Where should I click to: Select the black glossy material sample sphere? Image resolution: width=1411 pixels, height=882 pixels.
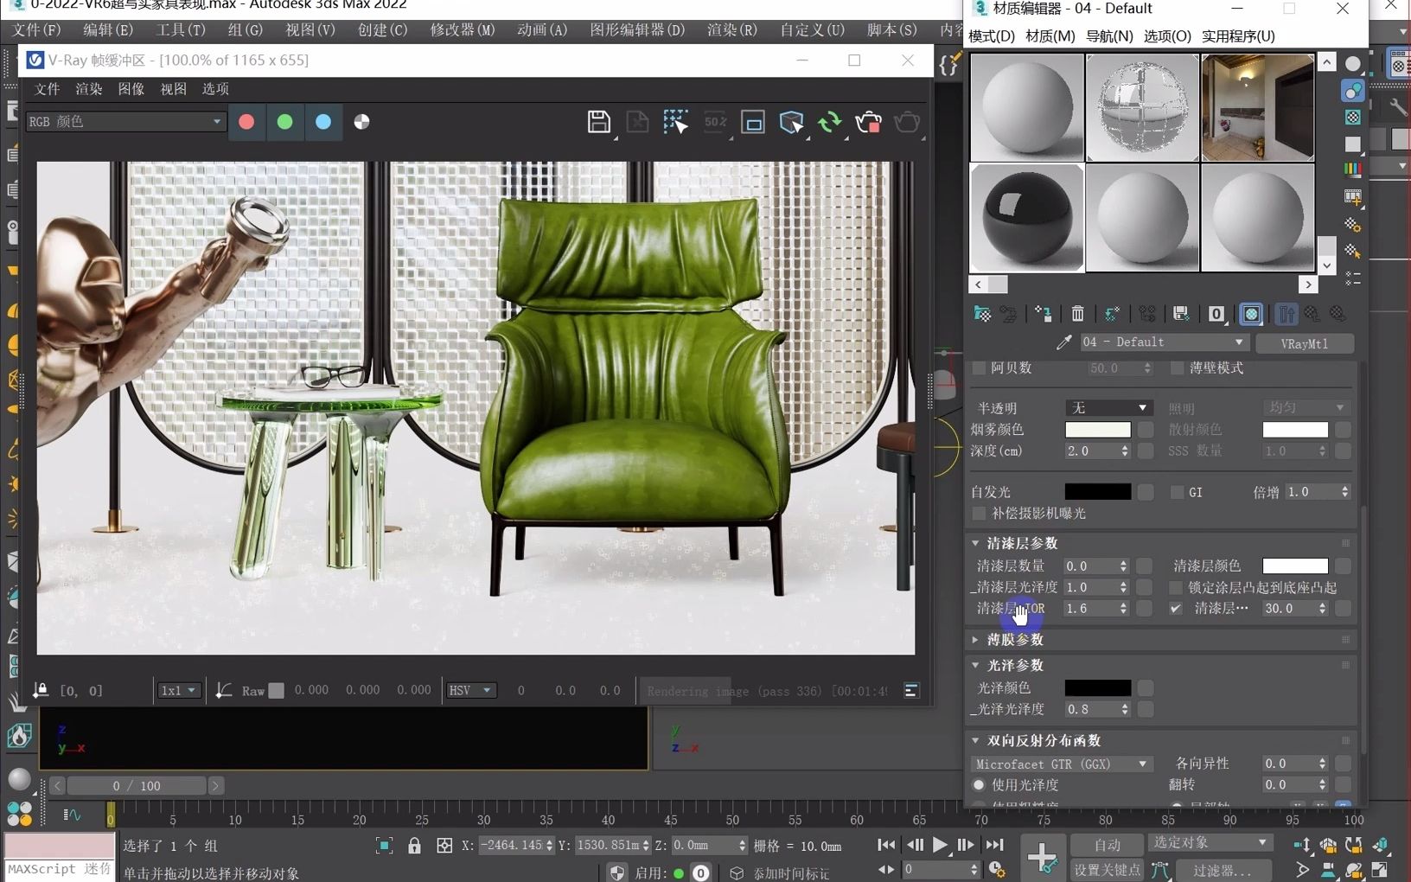[x=1027, y=218]
